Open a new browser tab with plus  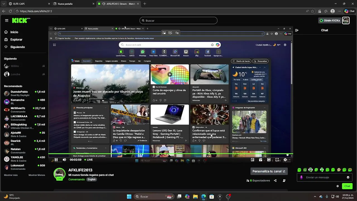(x=144, y=4)
